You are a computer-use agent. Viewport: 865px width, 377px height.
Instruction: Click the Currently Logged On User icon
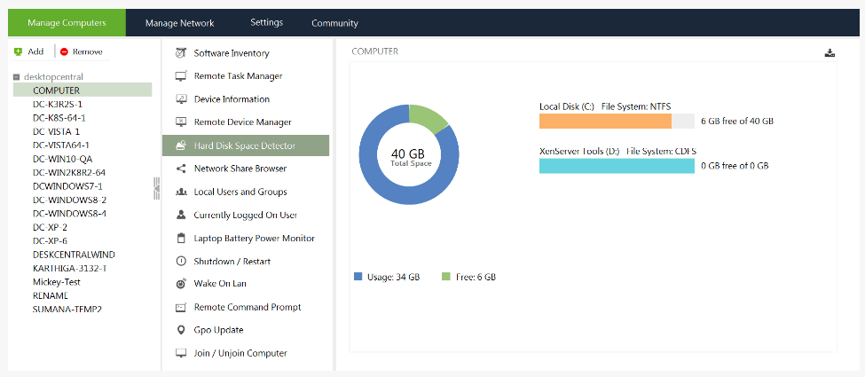coord(180,215)
